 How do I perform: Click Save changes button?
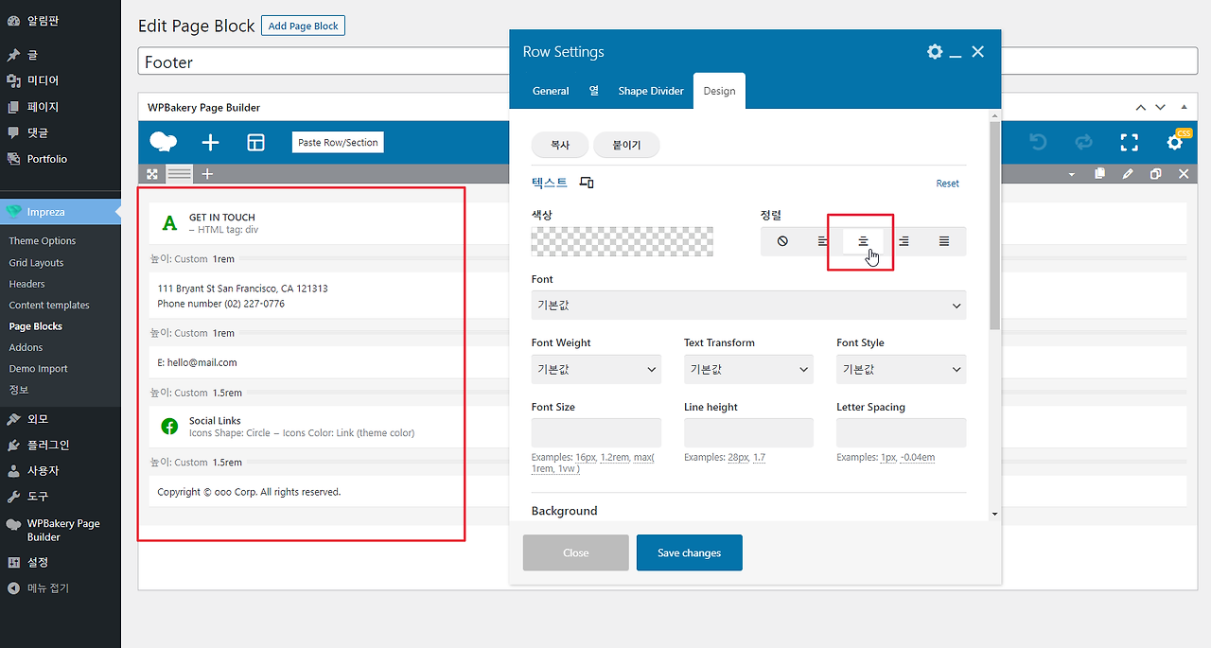[x=689, y=552]
